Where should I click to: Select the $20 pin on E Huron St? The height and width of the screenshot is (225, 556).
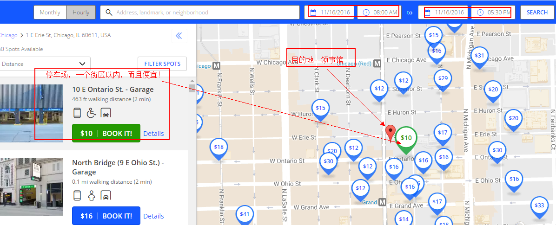513,119
